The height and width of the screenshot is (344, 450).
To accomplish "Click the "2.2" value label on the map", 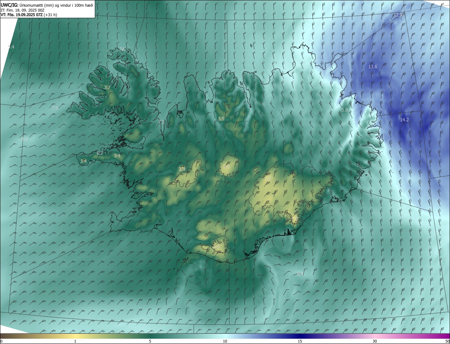I will pyautogui.click(x=162, y=122).
